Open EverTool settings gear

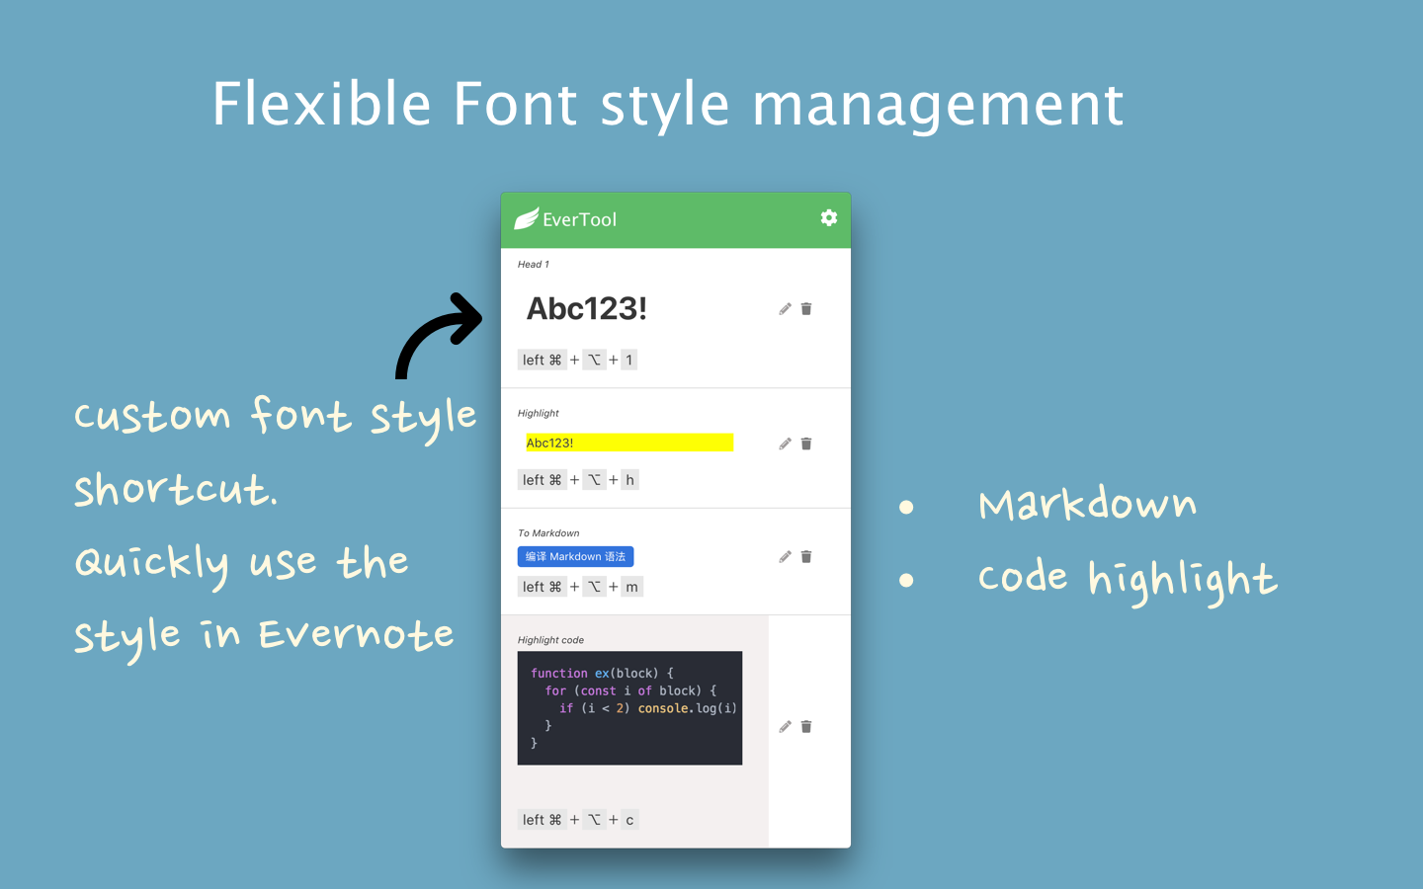point(829,217)
